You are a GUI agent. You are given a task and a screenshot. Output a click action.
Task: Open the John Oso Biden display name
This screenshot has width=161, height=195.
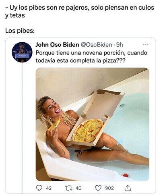tap(57, 45)
